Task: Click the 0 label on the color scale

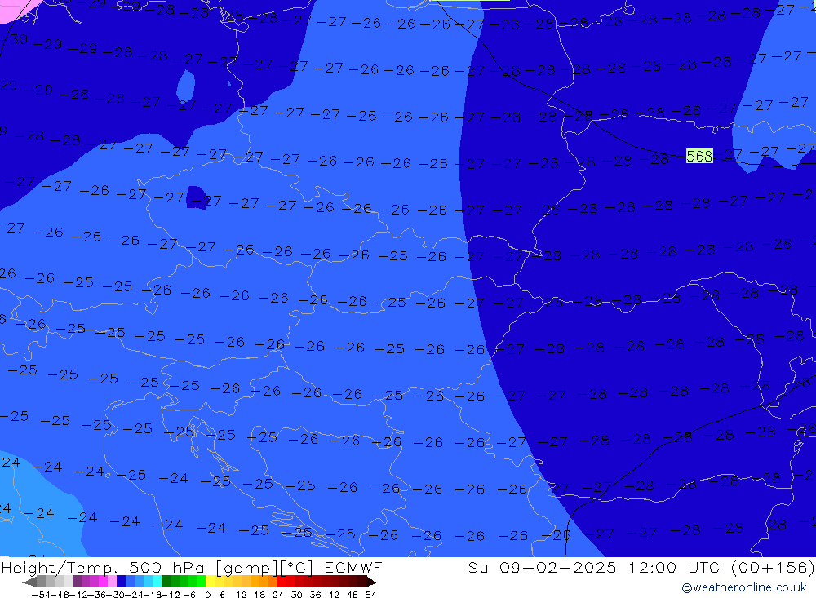Action: 207,595
